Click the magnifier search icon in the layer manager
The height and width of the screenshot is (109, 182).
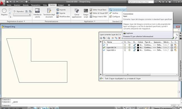(x=177, y=35)
